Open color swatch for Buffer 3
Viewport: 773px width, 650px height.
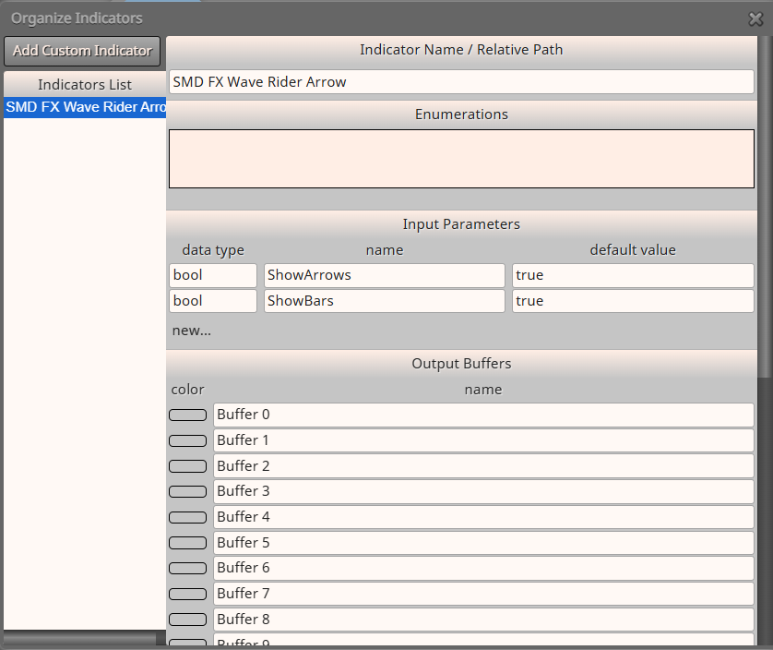188,491
